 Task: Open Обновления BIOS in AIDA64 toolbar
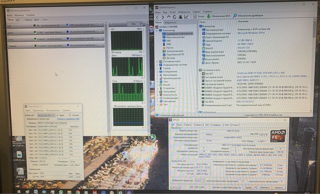219,16
